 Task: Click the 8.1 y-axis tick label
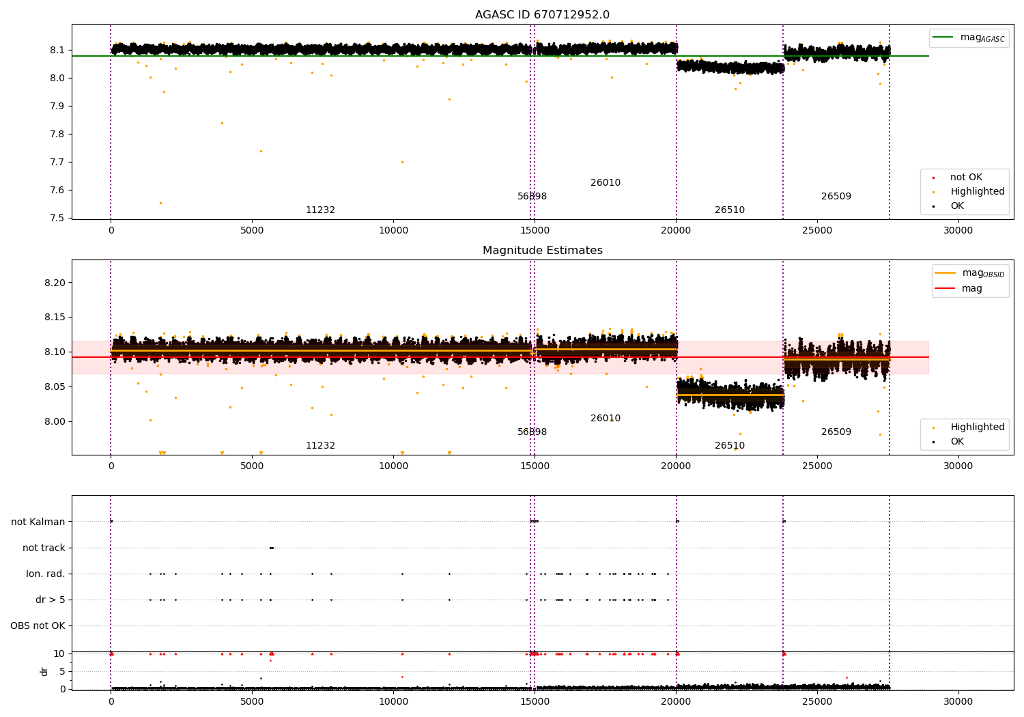pos(57,50)
